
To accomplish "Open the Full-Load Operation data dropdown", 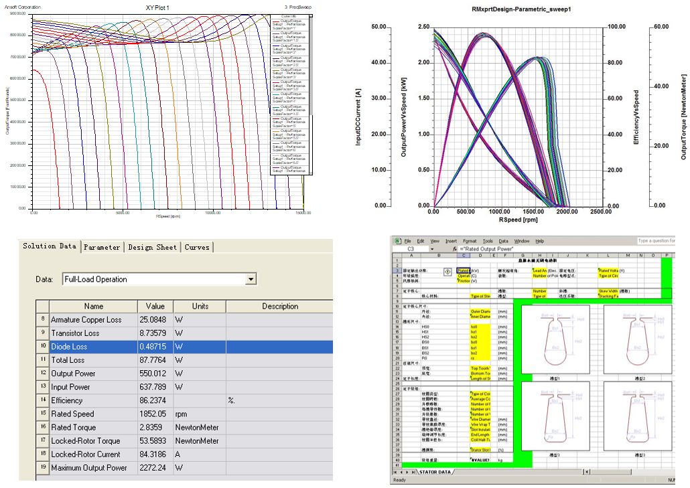I will point(251,279).
